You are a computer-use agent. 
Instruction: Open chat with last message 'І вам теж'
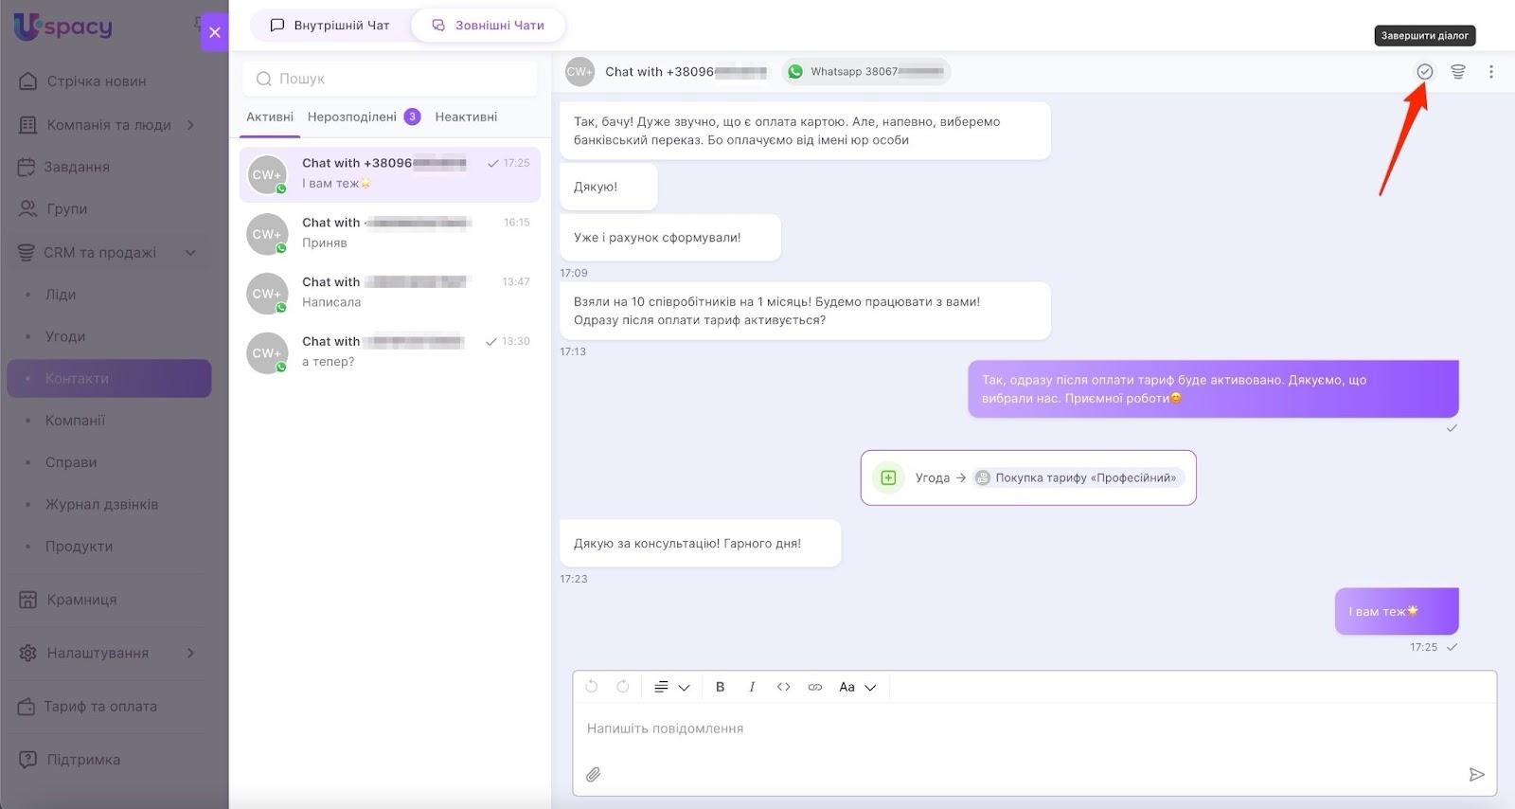click(x=390, y=174)
